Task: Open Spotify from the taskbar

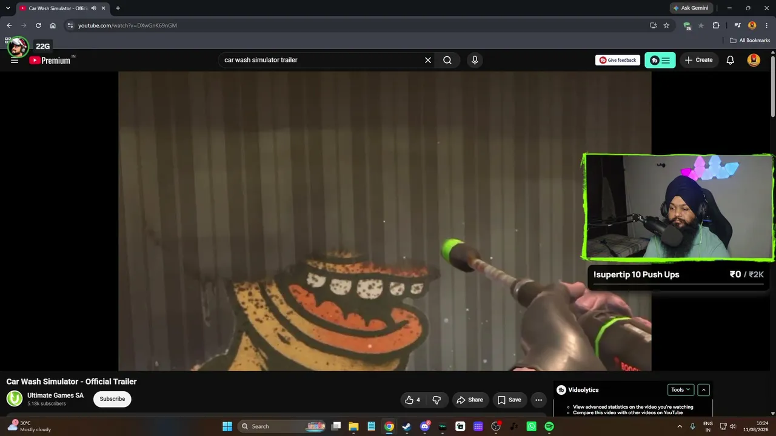Action: tap(549, 426)
